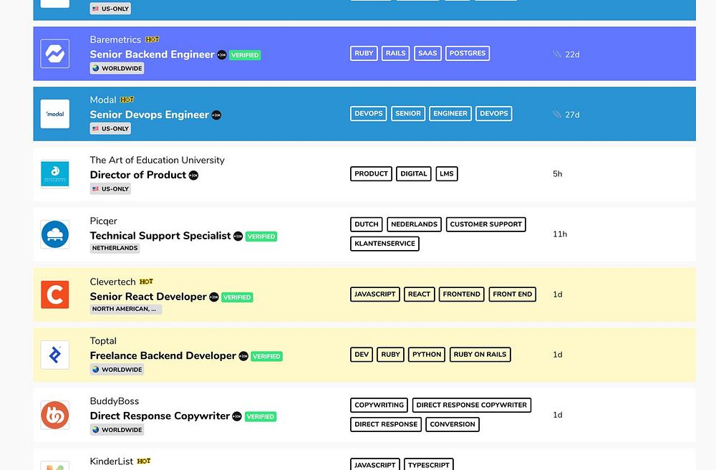Open the Direct Response Copywriter job listing

tap(160, 416)
